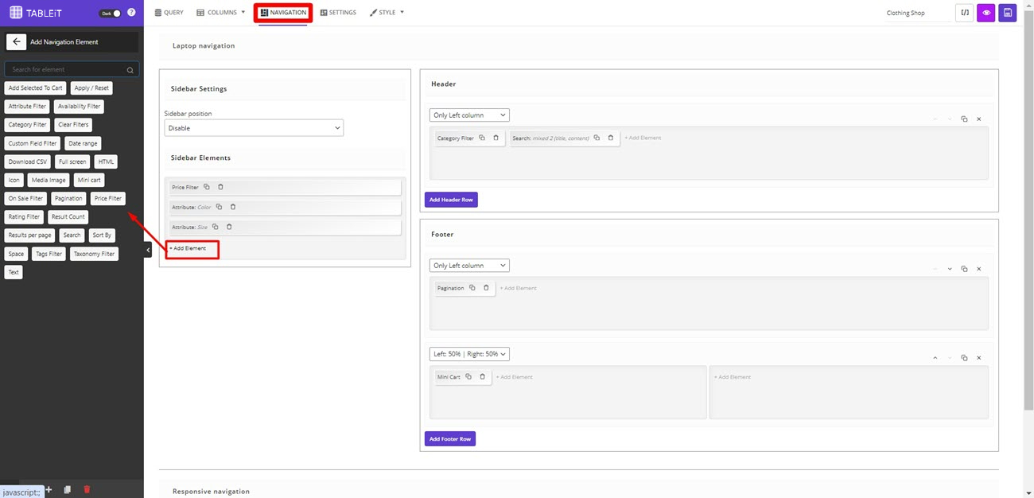Toggle the Dark mode switch
This screenshot has height=498, width=1034.
tap(111, 14)
